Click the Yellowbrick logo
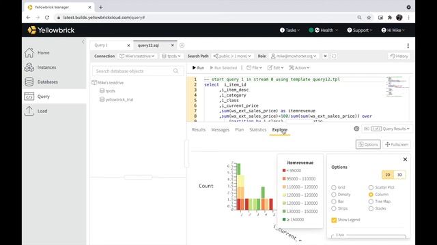 tap(51, 30)
